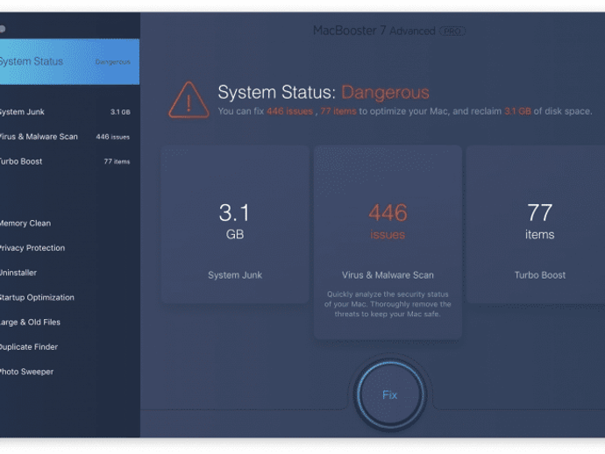Click 'Quickly analyze the security status' description
Screen dimensions: 605x454
coord(388,304)
